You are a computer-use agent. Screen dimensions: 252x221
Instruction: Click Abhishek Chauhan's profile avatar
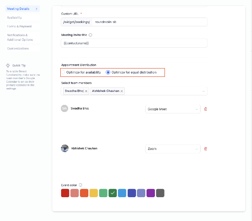(65, 148)
